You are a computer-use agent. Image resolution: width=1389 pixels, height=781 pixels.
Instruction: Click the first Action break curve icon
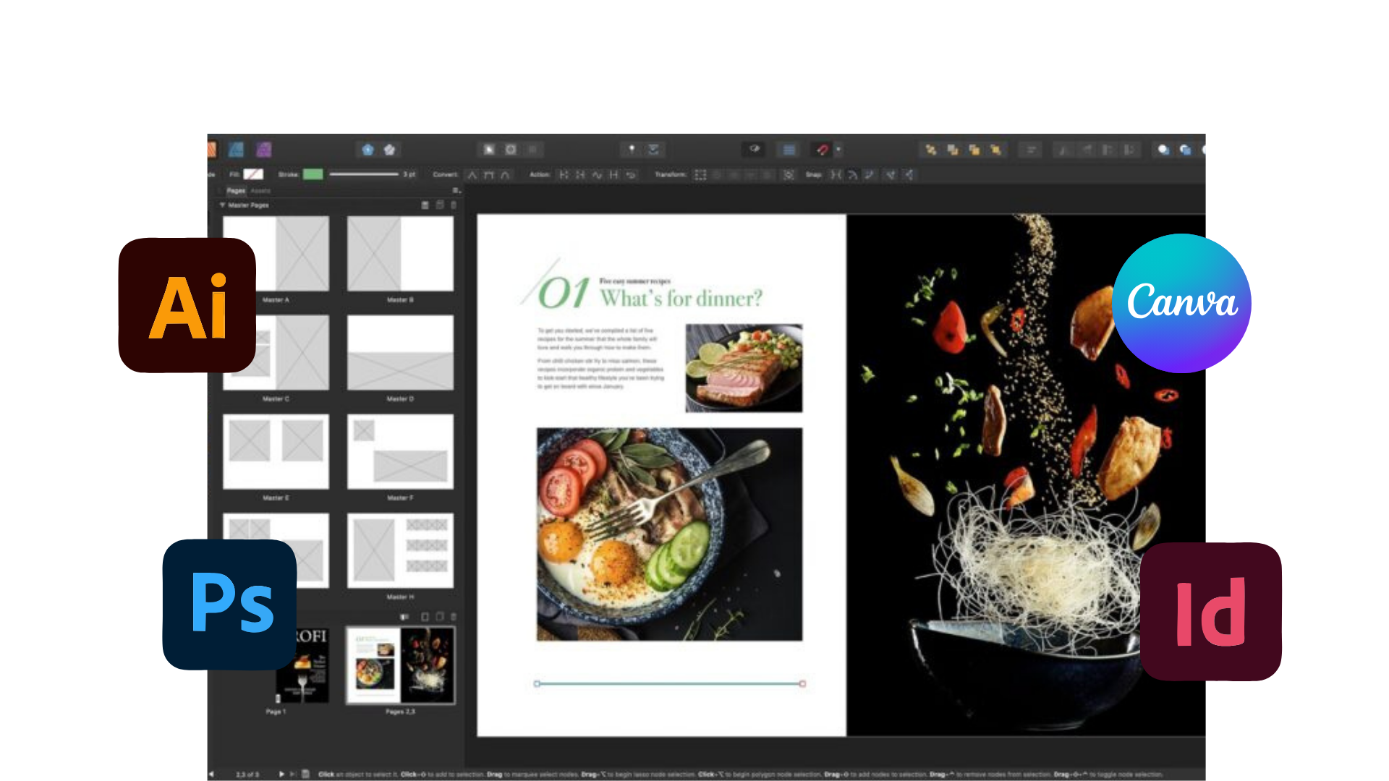[x=564, y=175]
